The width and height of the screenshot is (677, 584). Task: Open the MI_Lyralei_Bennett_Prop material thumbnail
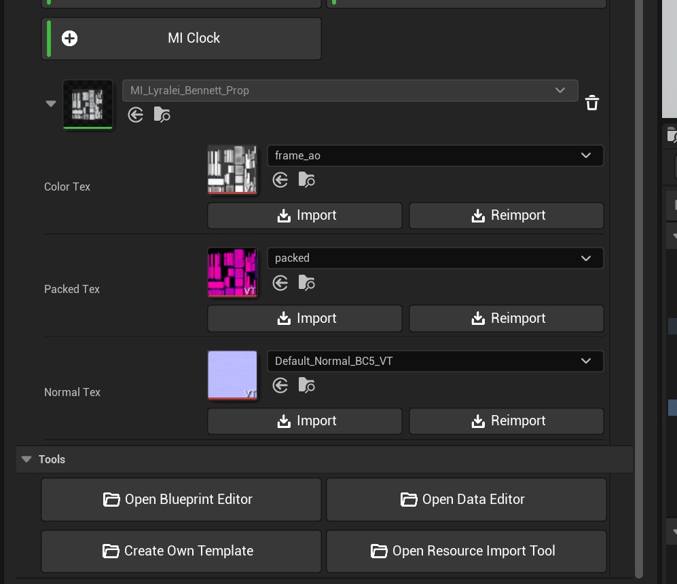click(88, 104)
